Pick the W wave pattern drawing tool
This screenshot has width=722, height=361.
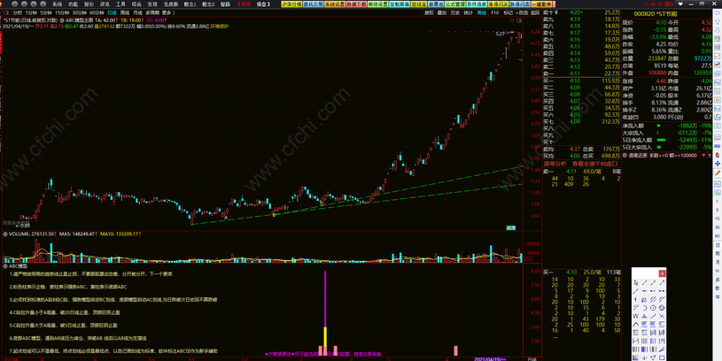[x=636, y=316]
